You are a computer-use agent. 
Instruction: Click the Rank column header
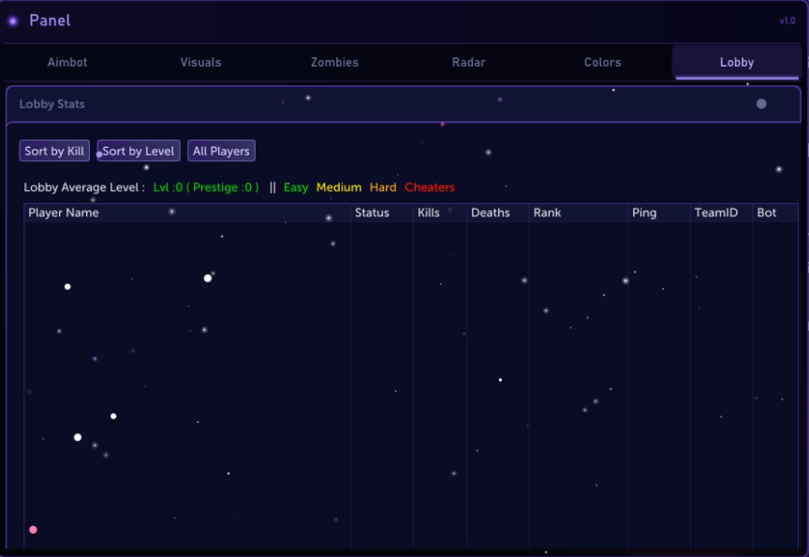click(579, 213)
